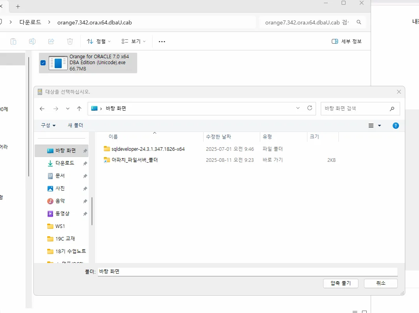419x313 pixels.
Task: Click the Paste icon in Explorer toolbar
Action: [13, 41]
